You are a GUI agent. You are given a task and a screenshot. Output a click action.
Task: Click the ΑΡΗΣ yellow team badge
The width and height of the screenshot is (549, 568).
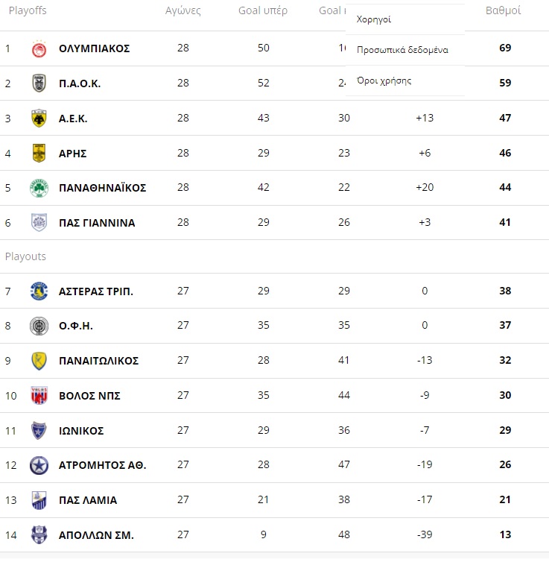(x=39, y=153)
